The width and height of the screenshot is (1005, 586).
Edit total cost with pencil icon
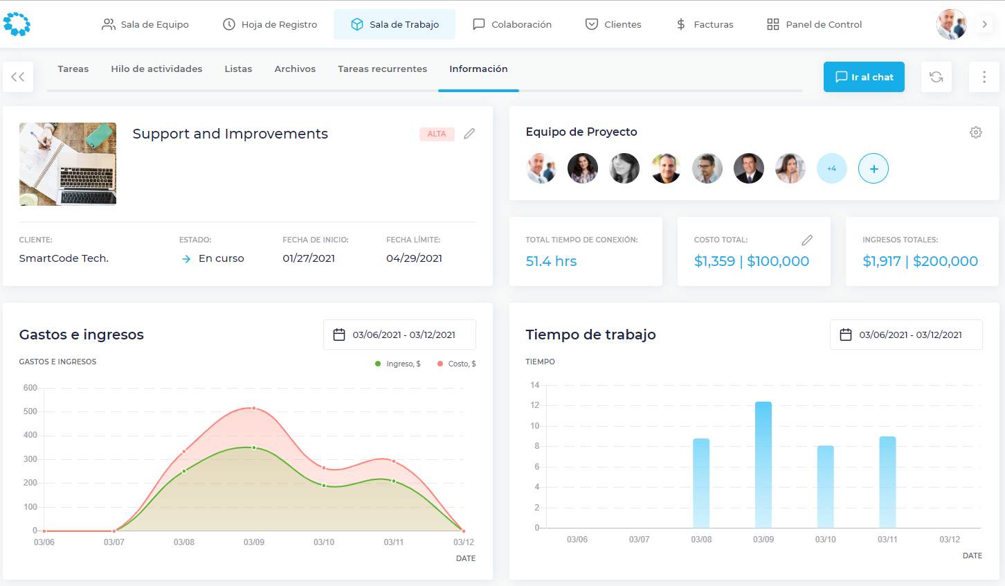(806, 240)
